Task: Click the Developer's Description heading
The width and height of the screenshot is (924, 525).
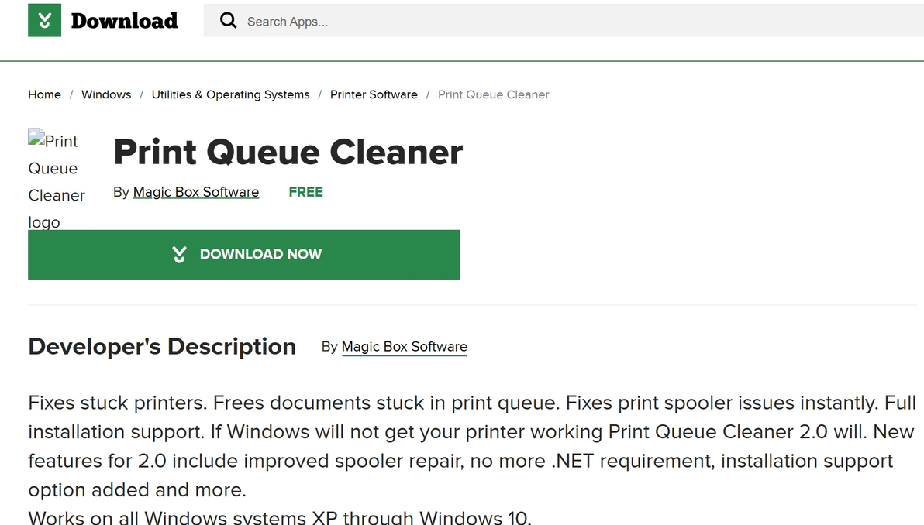Action: (x=162, y=346)
